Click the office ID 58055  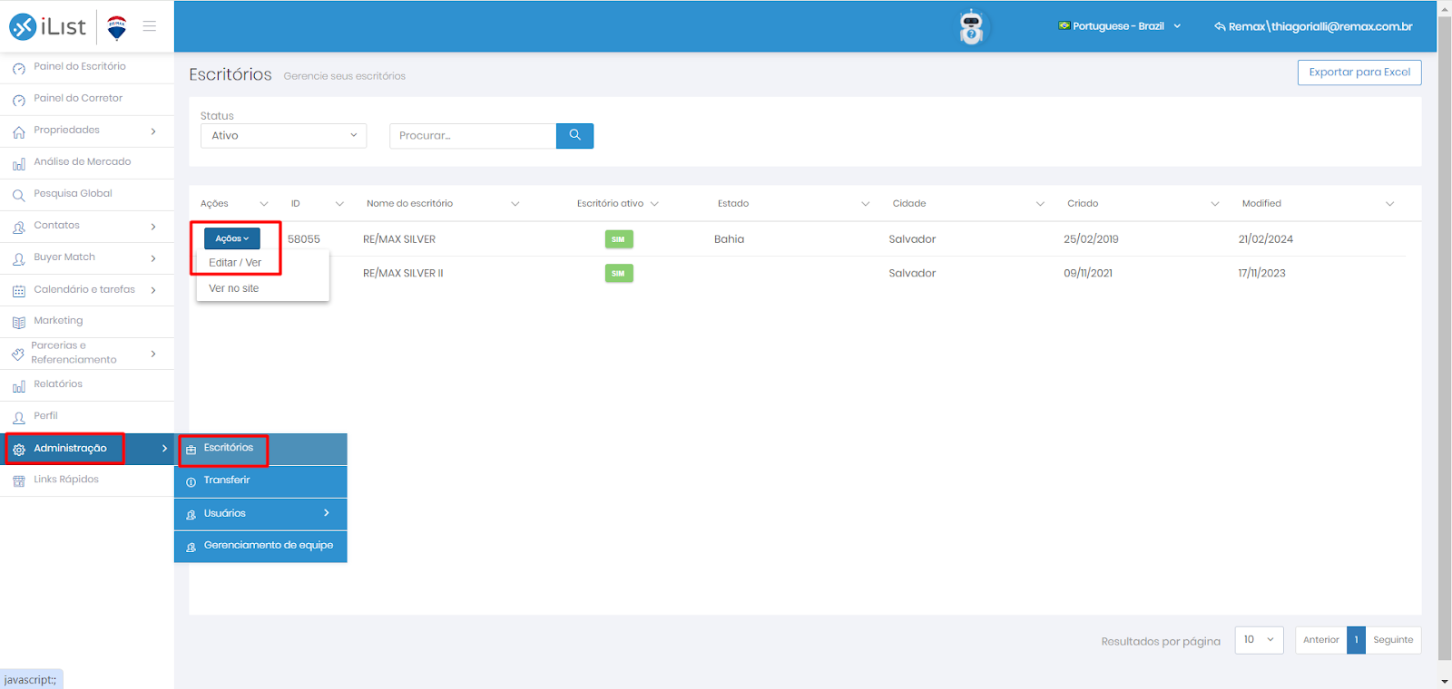coord(304,239)
